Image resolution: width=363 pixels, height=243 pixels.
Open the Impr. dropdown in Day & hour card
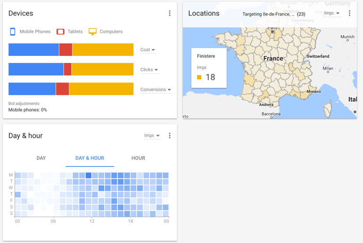tap(152, 136)
